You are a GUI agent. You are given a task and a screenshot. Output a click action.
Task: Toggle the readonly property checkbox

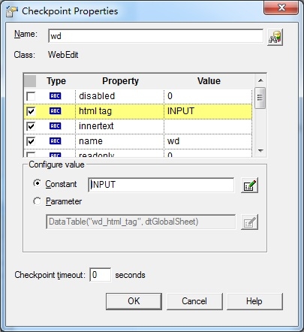(x=31, y=155)
